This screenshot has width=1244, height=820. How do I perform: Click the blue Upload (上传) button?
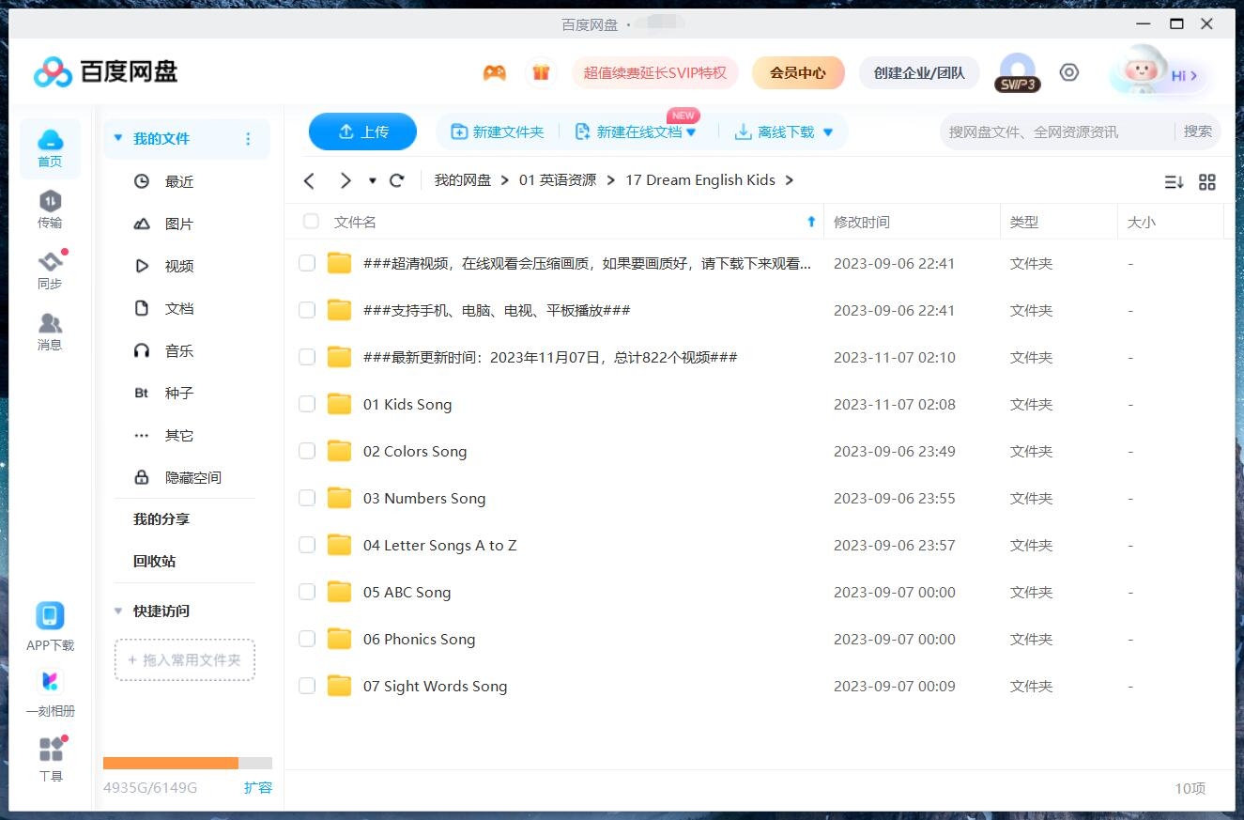pos(362,132)
